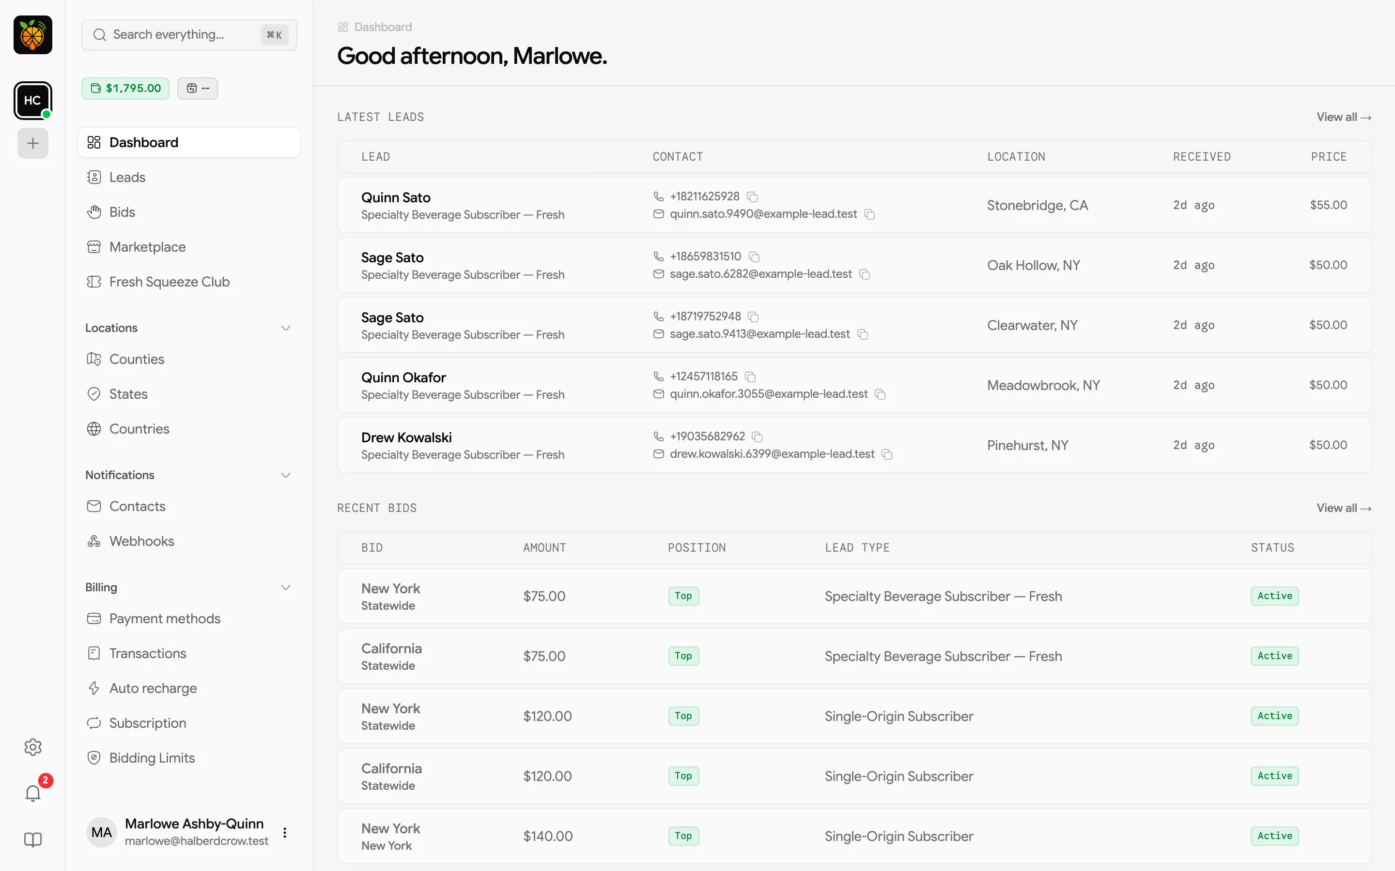Open Bidding Limits page

[x=189, y=757]
